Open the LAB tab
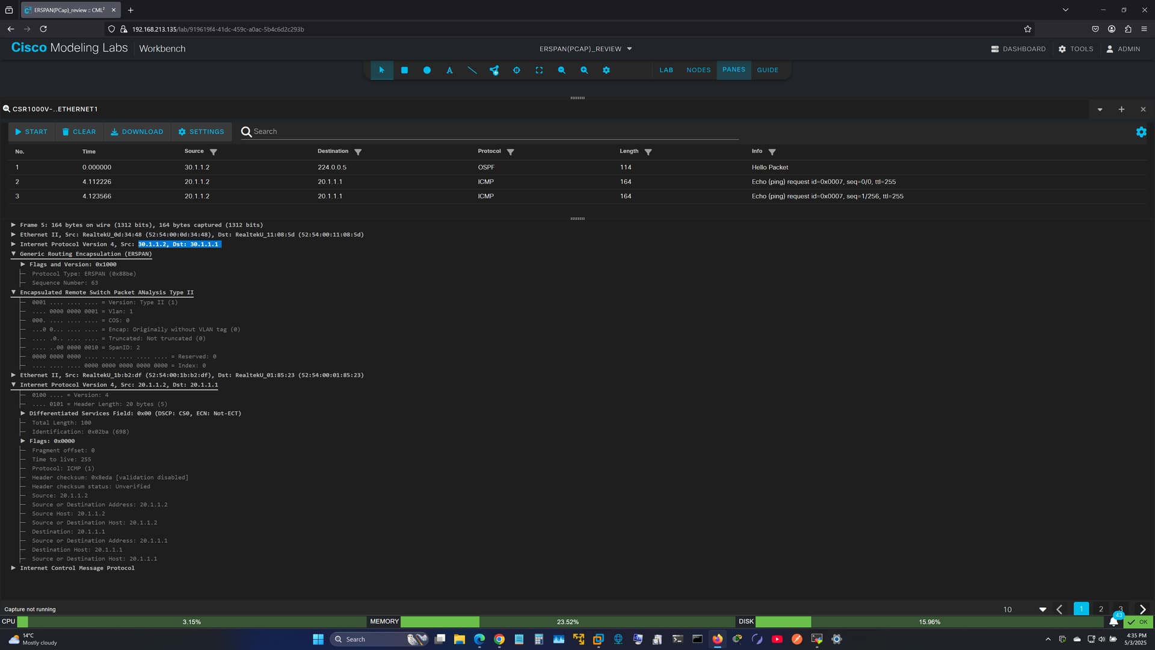The width and height of the screenshot is (1155, 650). [x=666, y=70]
